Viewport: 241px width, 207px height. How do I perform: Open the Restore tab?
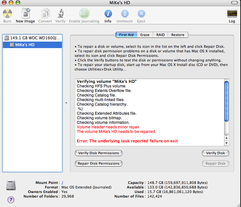(178, 35)
